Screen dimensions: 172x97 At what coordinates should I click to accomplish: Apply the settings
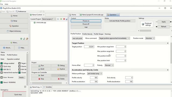(164, 22)
